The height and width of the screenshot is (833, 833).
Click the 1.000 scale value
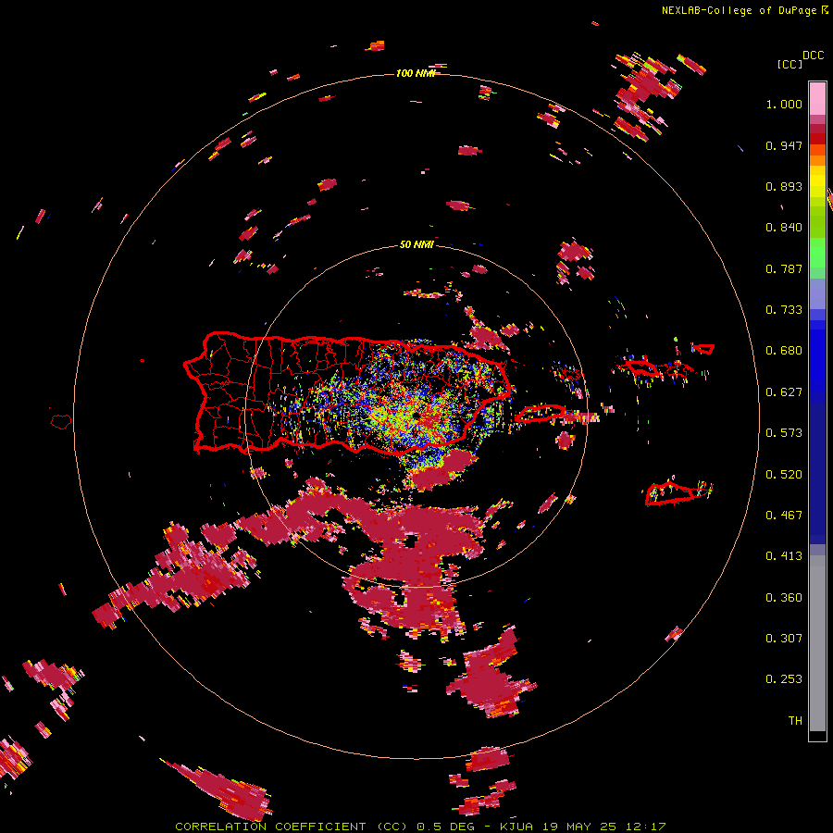784,104
